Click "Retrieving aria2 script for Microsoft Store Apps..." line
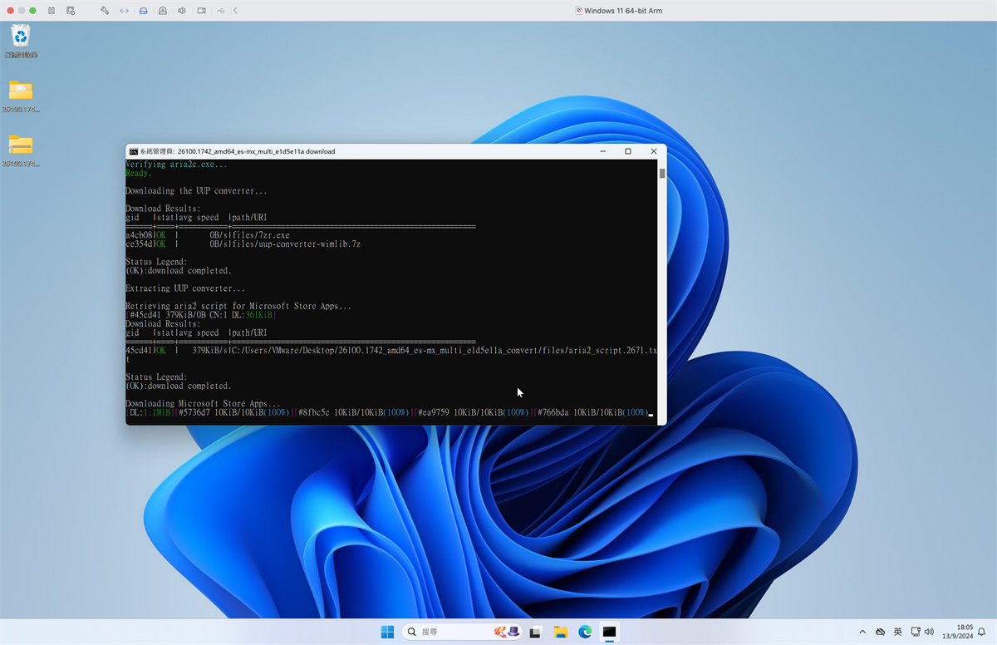This screenshot has height=645, width=997. pyautogui.click(x=238, y=306)
